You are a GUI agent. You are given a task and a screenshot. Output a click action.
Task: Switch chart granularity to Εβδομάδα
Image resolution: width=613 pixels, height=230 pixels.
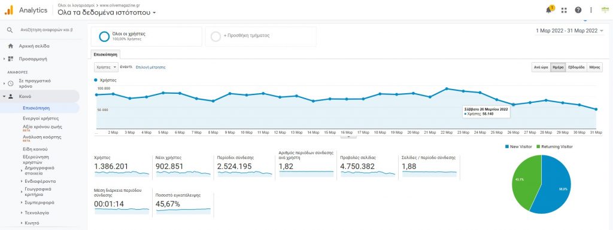click(x=576, y=67)
